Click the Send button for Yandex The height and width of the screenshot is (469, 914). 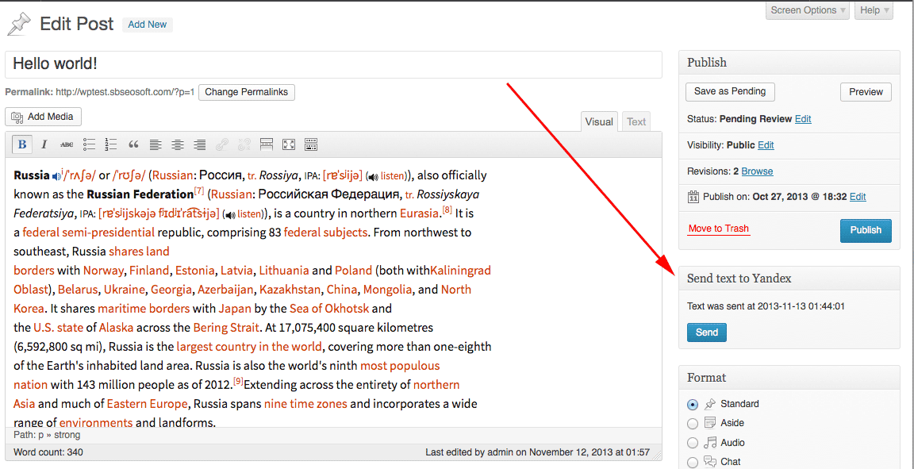[x=706, y=333]
